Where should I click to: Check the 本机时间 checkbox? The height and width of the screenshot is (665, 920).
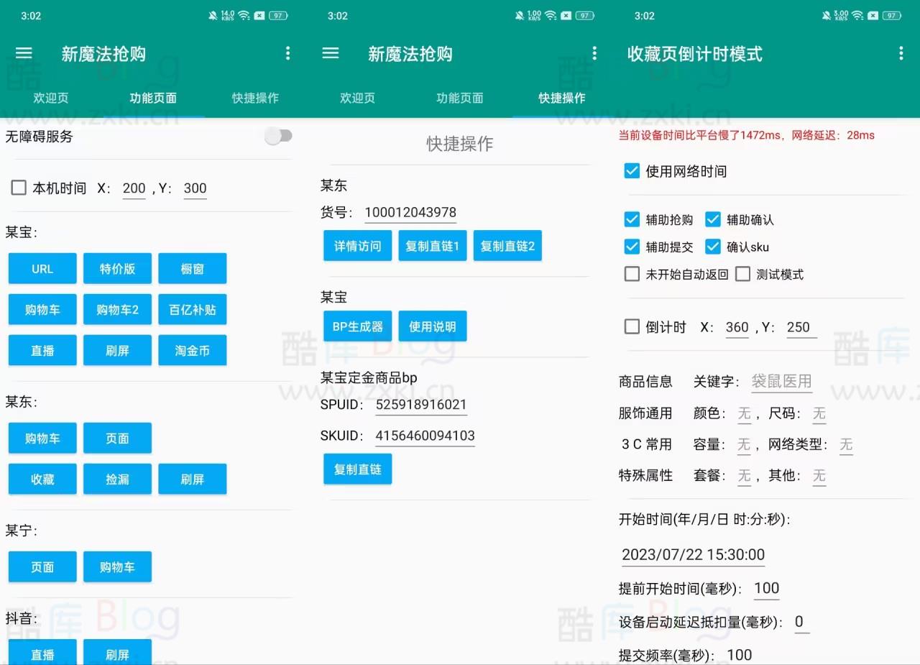(x=18, y=188)
